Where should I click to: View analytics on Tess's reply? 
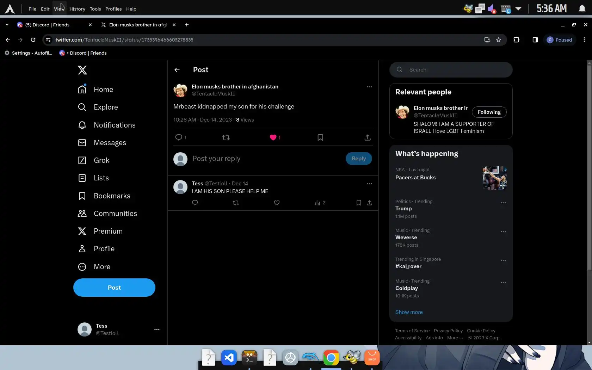(320, 203)
